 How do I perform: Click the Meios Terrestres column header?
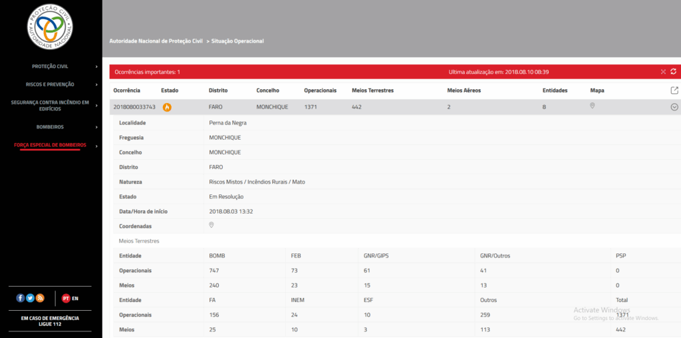point(372,90)
